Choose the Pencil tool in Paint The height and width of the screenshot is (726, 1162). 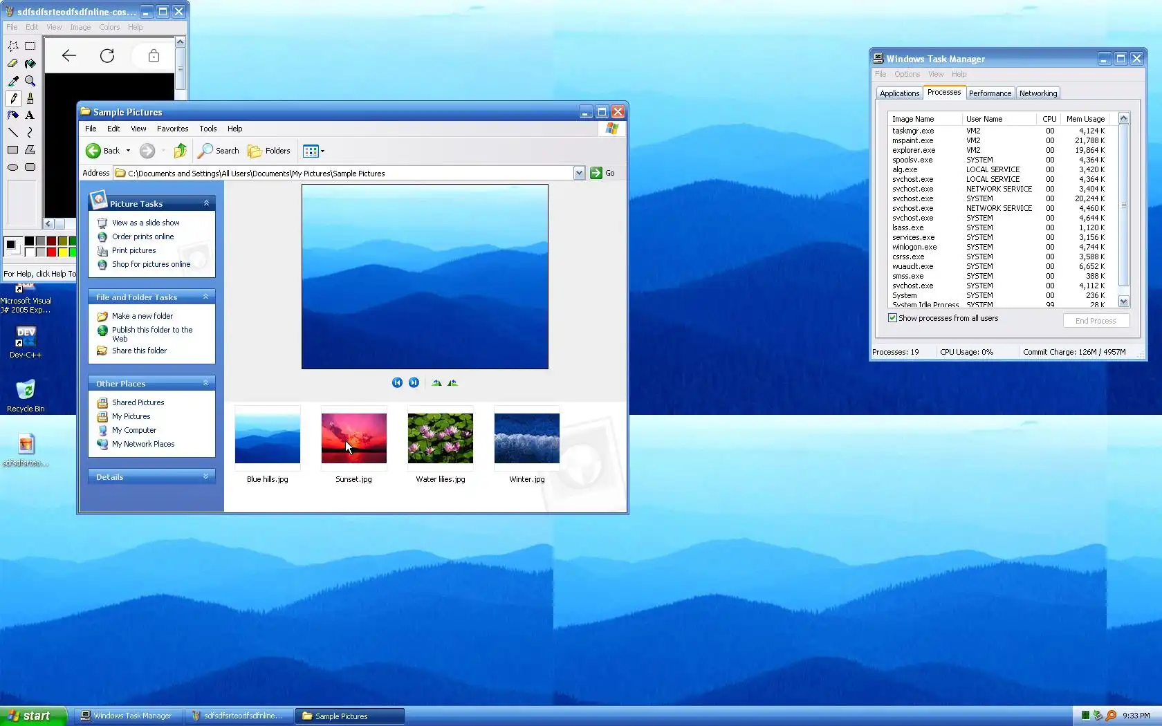[13, 98]
